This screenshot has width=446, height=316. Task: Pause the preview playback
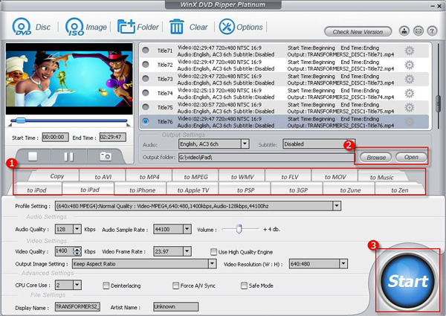(x=68, y=156)
